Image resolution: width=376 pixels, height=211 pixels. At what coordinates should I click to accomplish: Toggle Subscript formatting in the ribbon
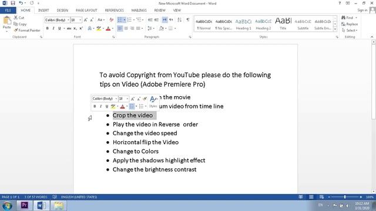click(x=75, y=29)
